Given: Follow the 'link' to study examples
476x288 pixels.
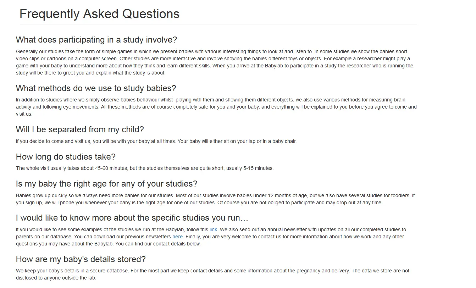Looking at the screenshot, I should tap(213, 229).
